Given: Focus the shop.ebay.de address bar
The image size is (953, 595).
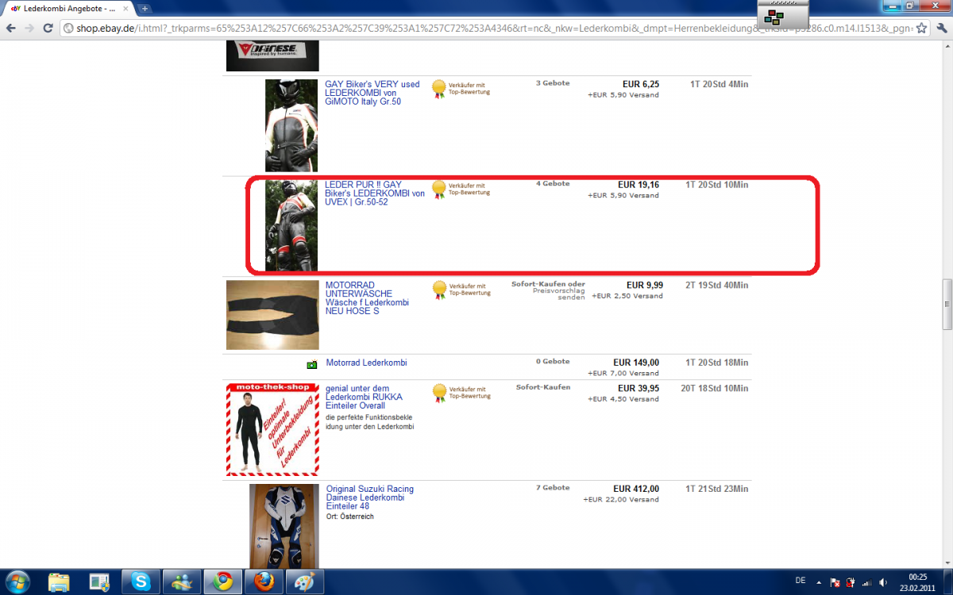Looking at the screenshot, I should click(492, 28).
